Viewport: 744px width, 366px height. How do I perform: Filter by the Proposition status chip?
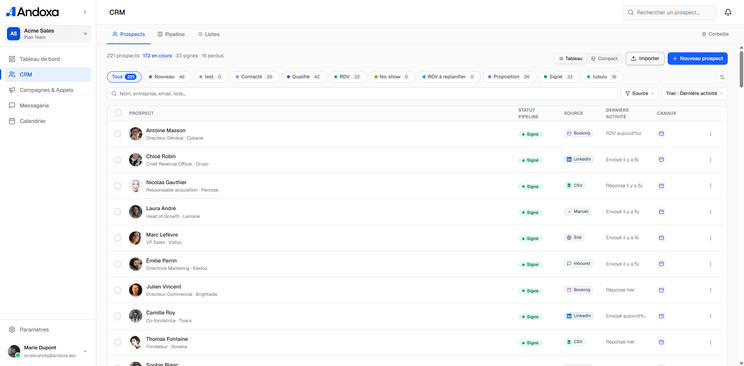[509, 77]
